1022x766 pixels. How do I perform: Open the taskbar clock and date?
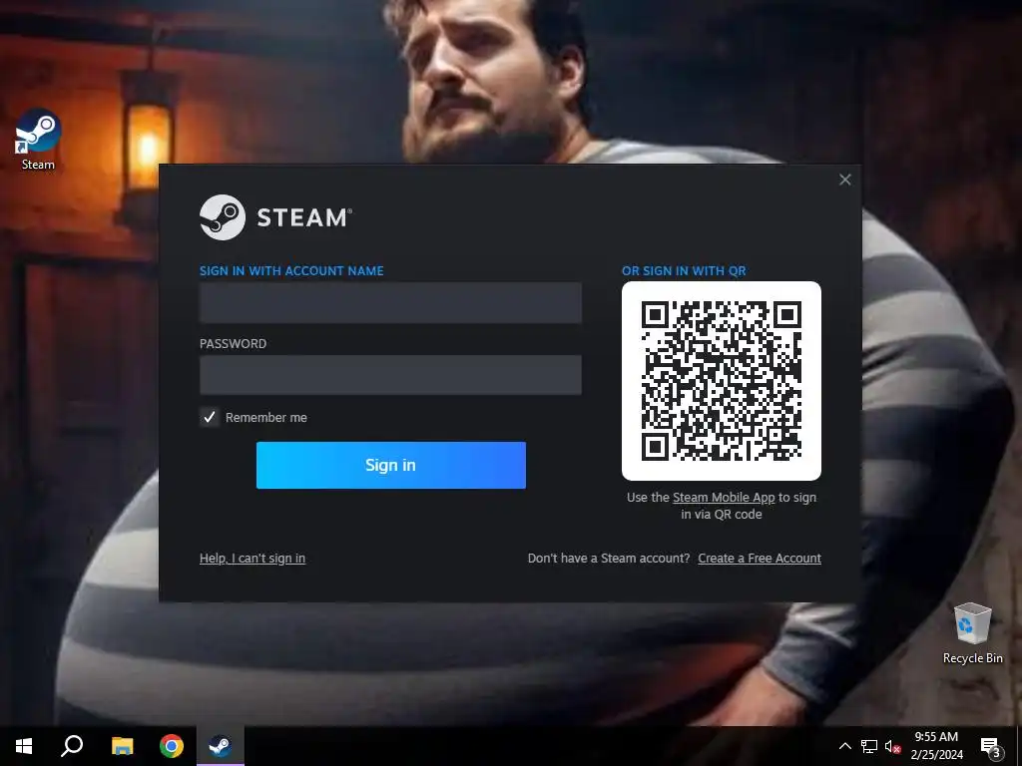pos(936,746)
